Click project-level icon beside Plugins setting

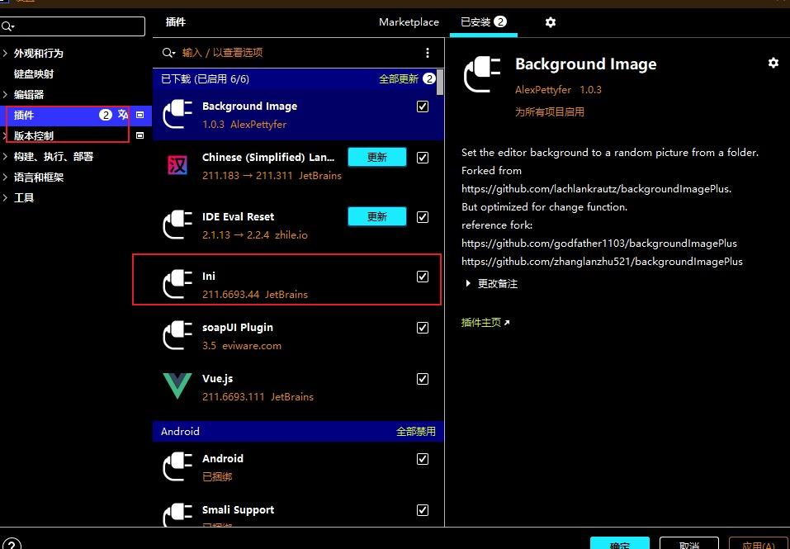[x=140, y=115]
